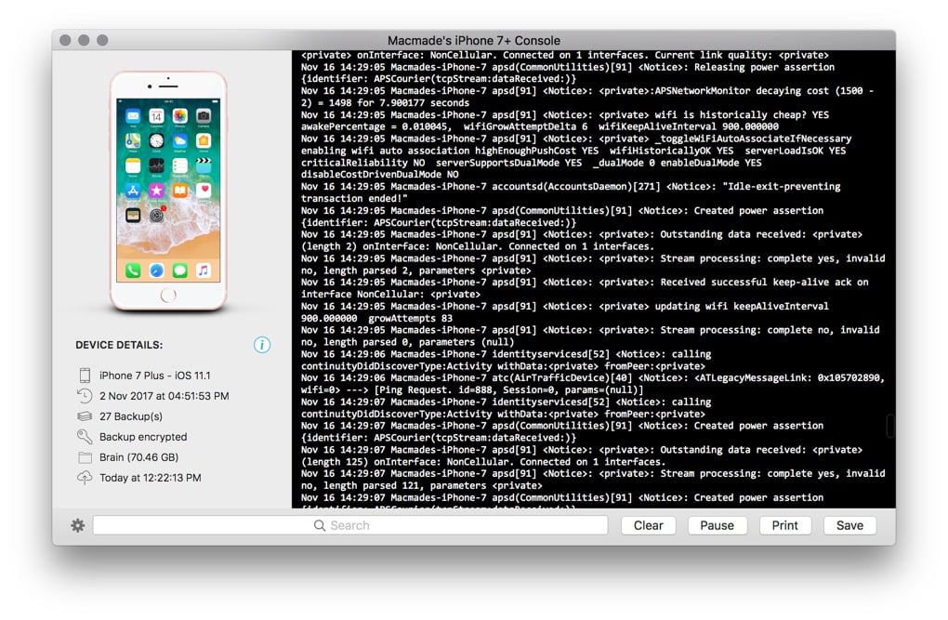Close the console window

65,40
